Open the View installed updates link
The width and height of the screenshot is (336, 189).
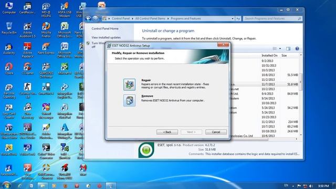106,37
